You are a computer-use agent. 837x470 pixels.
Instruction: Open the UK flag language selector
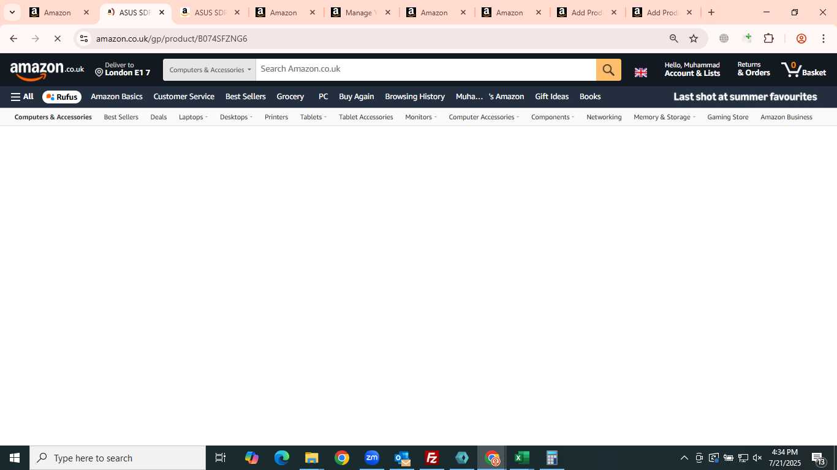pyautogui.click(x=641, y=72)
